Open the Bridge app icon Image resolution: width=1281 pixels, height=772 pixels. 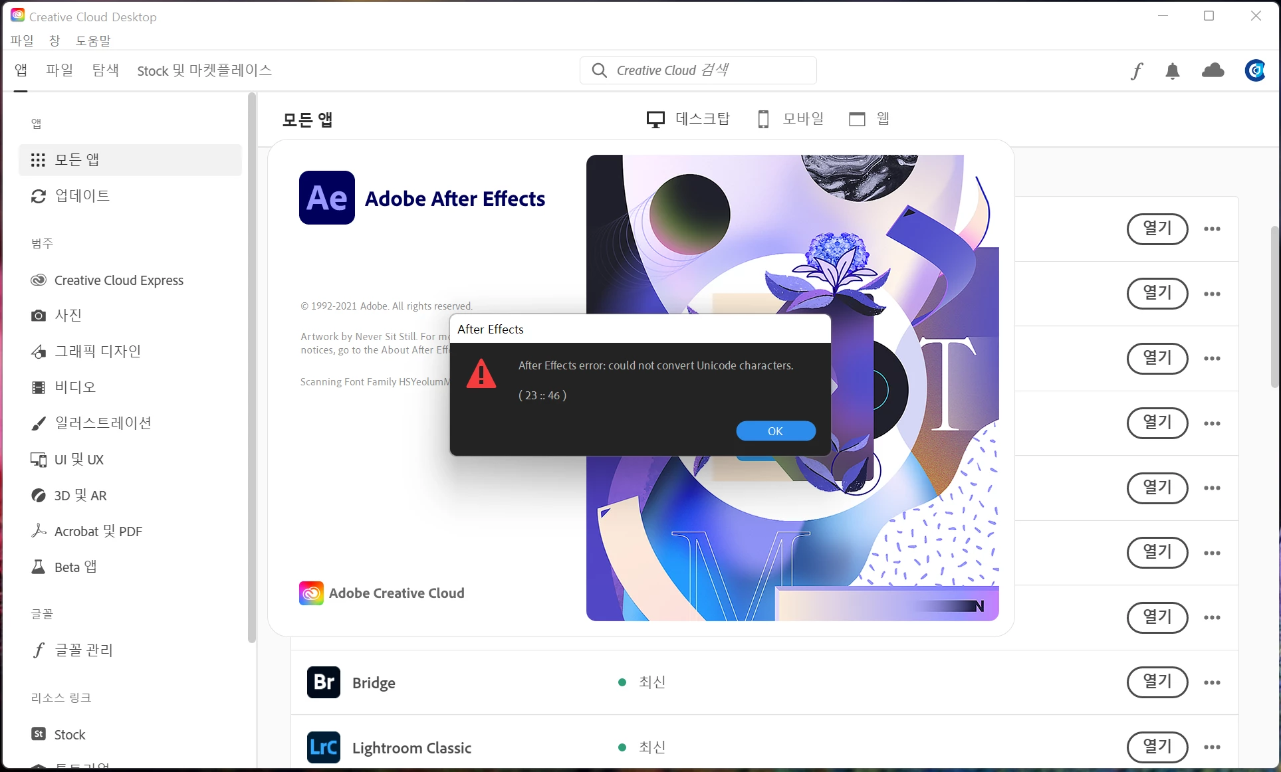coord(324,682)
